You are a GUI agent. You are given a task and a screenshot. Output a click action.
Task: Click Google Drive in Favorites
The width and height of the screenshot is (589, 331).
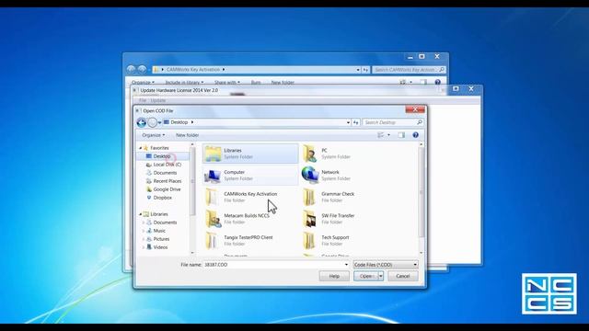click(167, 189)
